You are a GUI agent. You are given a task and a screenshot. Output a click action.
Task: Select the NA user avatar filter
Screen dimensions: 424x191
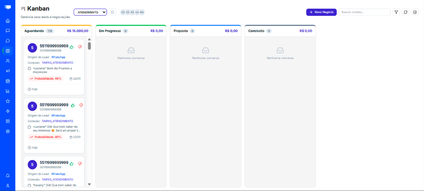142,12
